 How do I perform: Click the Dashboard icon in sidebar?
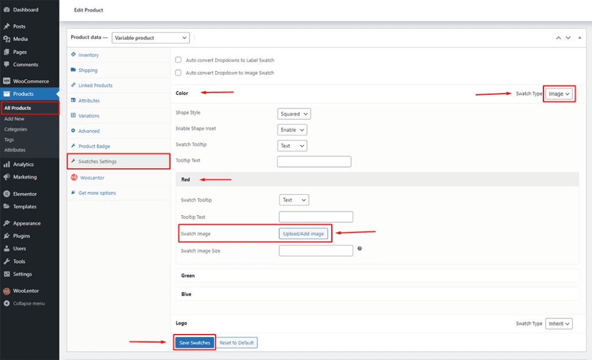[x=6, y=10]
